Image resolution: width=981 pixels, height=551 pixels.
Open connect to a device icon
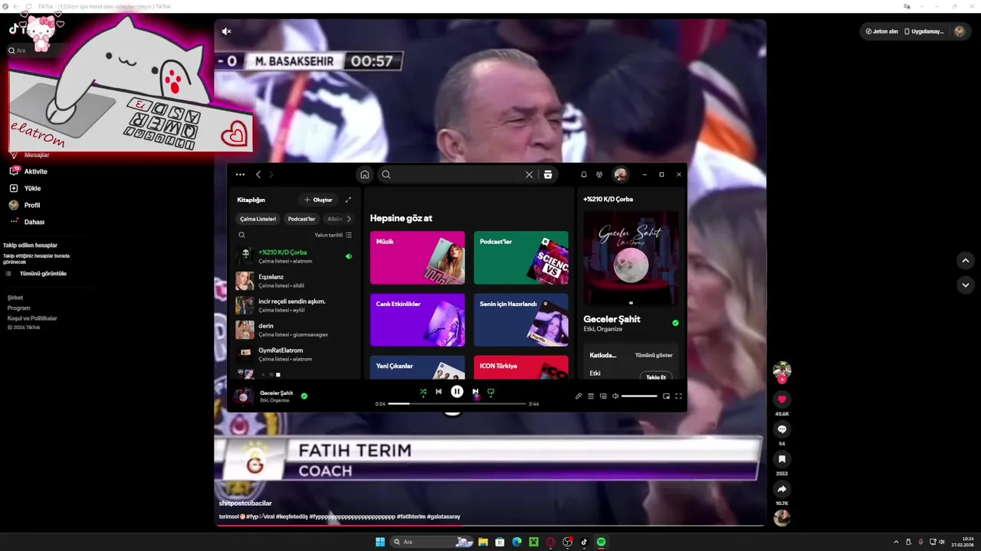click(603, 396)
